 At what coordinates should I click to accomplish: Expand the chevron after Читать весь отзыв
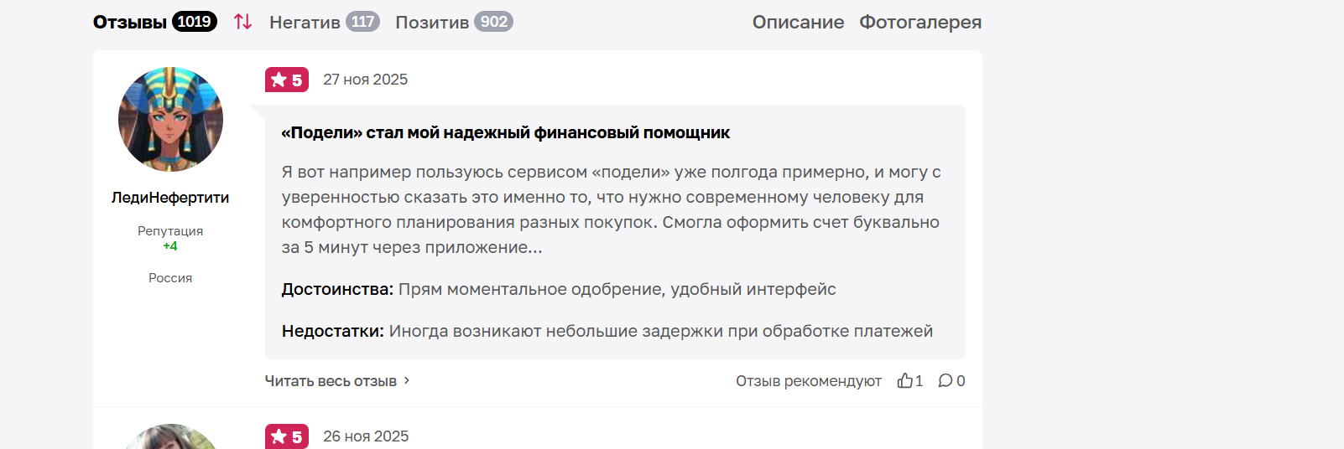pos(407,380)
